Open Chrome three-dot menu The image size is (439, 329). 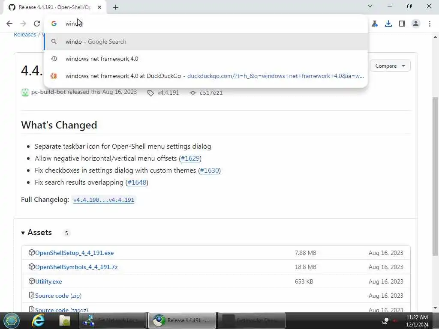430,24
